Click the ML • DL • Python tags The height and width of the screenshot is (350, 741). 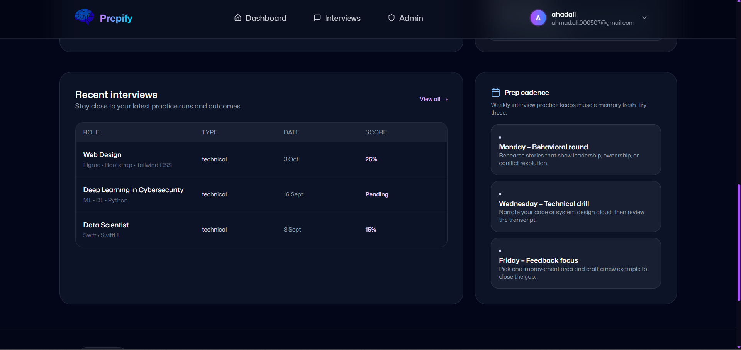(x=105, y=200)
